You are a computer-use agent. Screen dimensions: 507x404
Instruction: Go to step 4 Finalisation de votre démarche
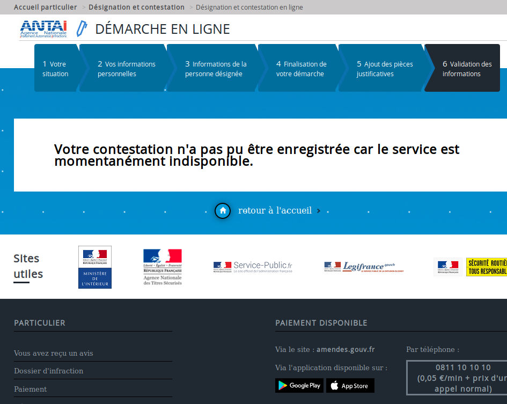point(299,68)
